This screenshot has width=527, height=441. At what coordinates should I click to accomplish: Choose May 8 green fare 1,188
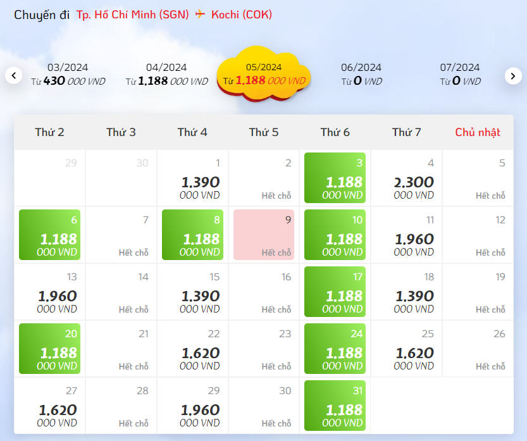tap(192, 235)
